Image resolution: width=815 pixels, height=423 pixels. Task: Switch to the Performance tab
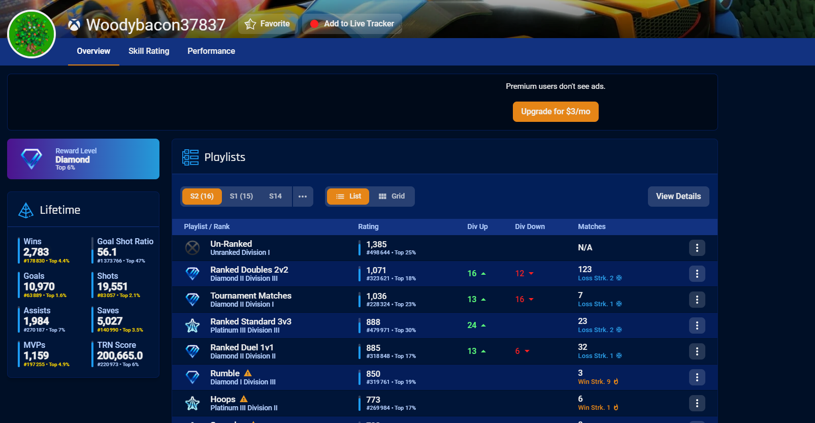click(211, 51)
